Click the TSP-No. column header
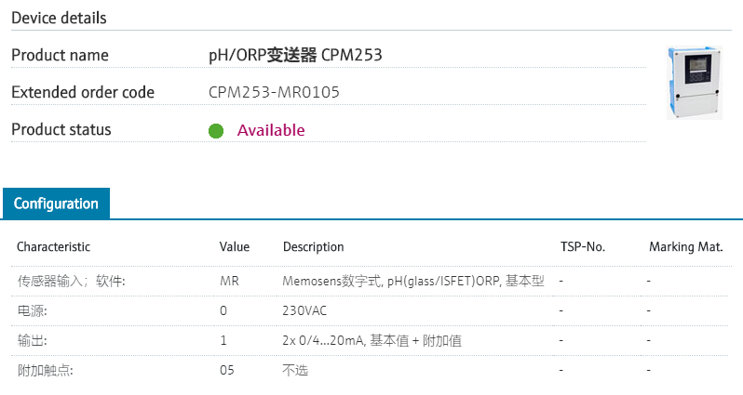Viewport: 743px width, 395px height. 583,247
